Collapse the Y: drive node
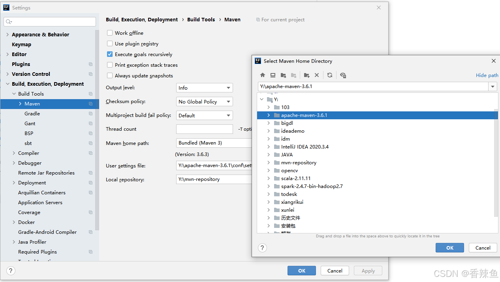Viewport: 500px width, 282px height. coord(261,100)
